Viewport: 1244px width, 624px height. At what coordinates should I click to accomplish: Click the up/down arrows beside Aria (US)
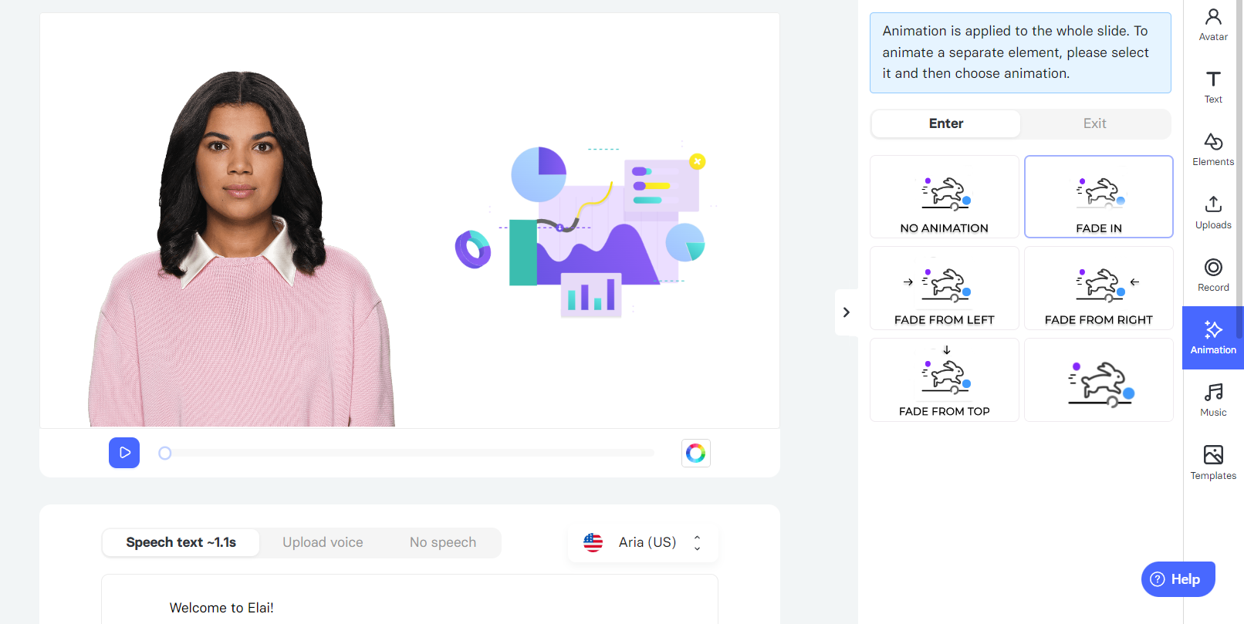click(x=697, y=542)
